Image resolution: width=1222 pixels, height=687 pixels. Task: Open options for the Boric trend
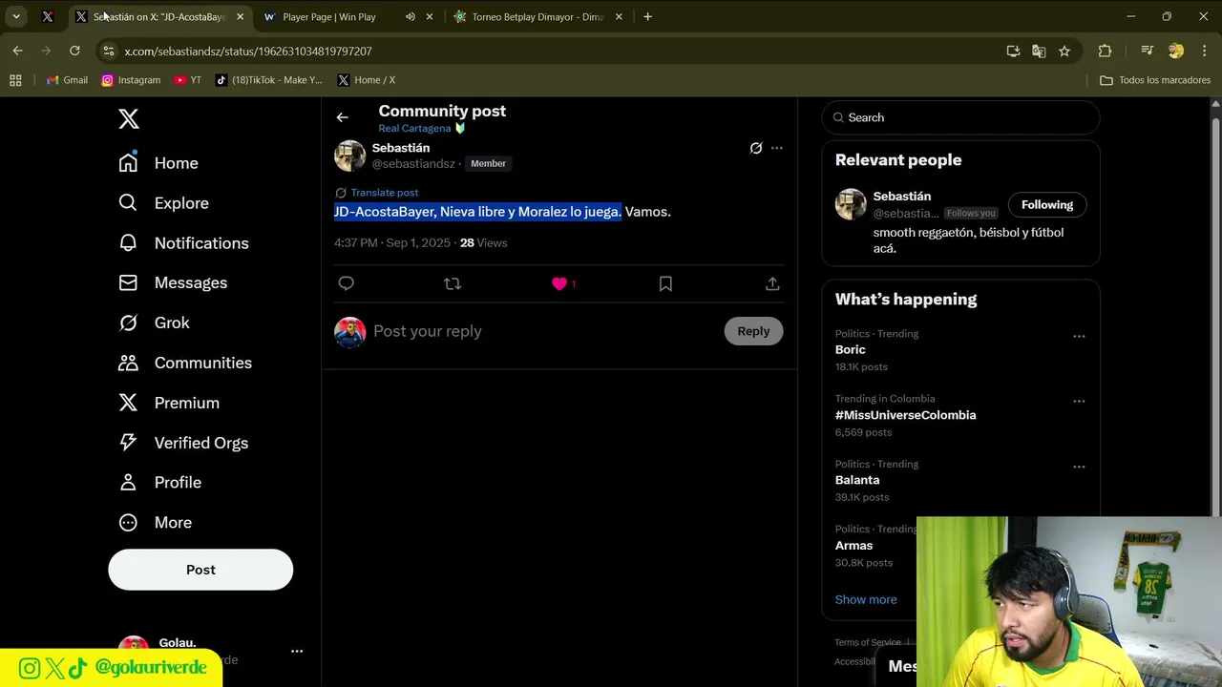pos(1079,336)
